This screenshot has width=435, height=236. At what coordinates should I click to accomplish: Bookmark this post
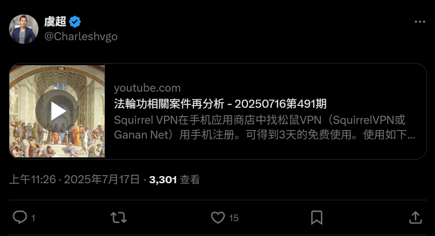coord(317,217)
